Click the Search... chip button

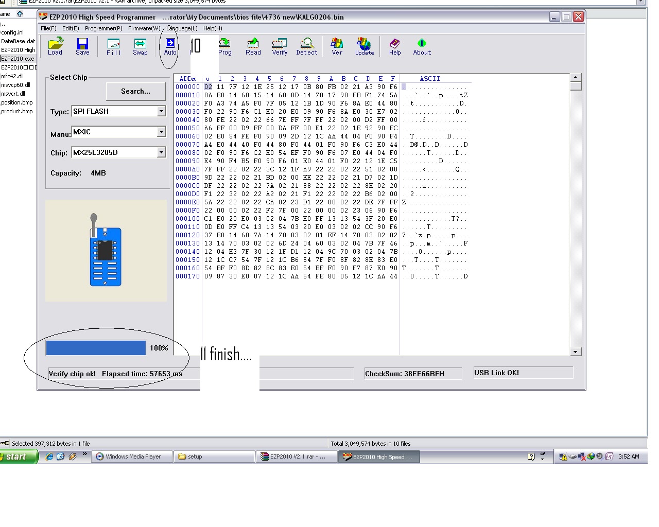[x=135, y=91]
